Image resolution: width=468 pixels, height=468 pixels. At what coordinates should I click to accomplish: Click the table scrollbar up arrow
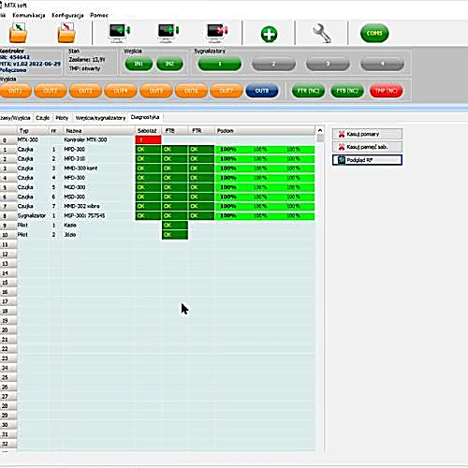(x=320, y=130)
